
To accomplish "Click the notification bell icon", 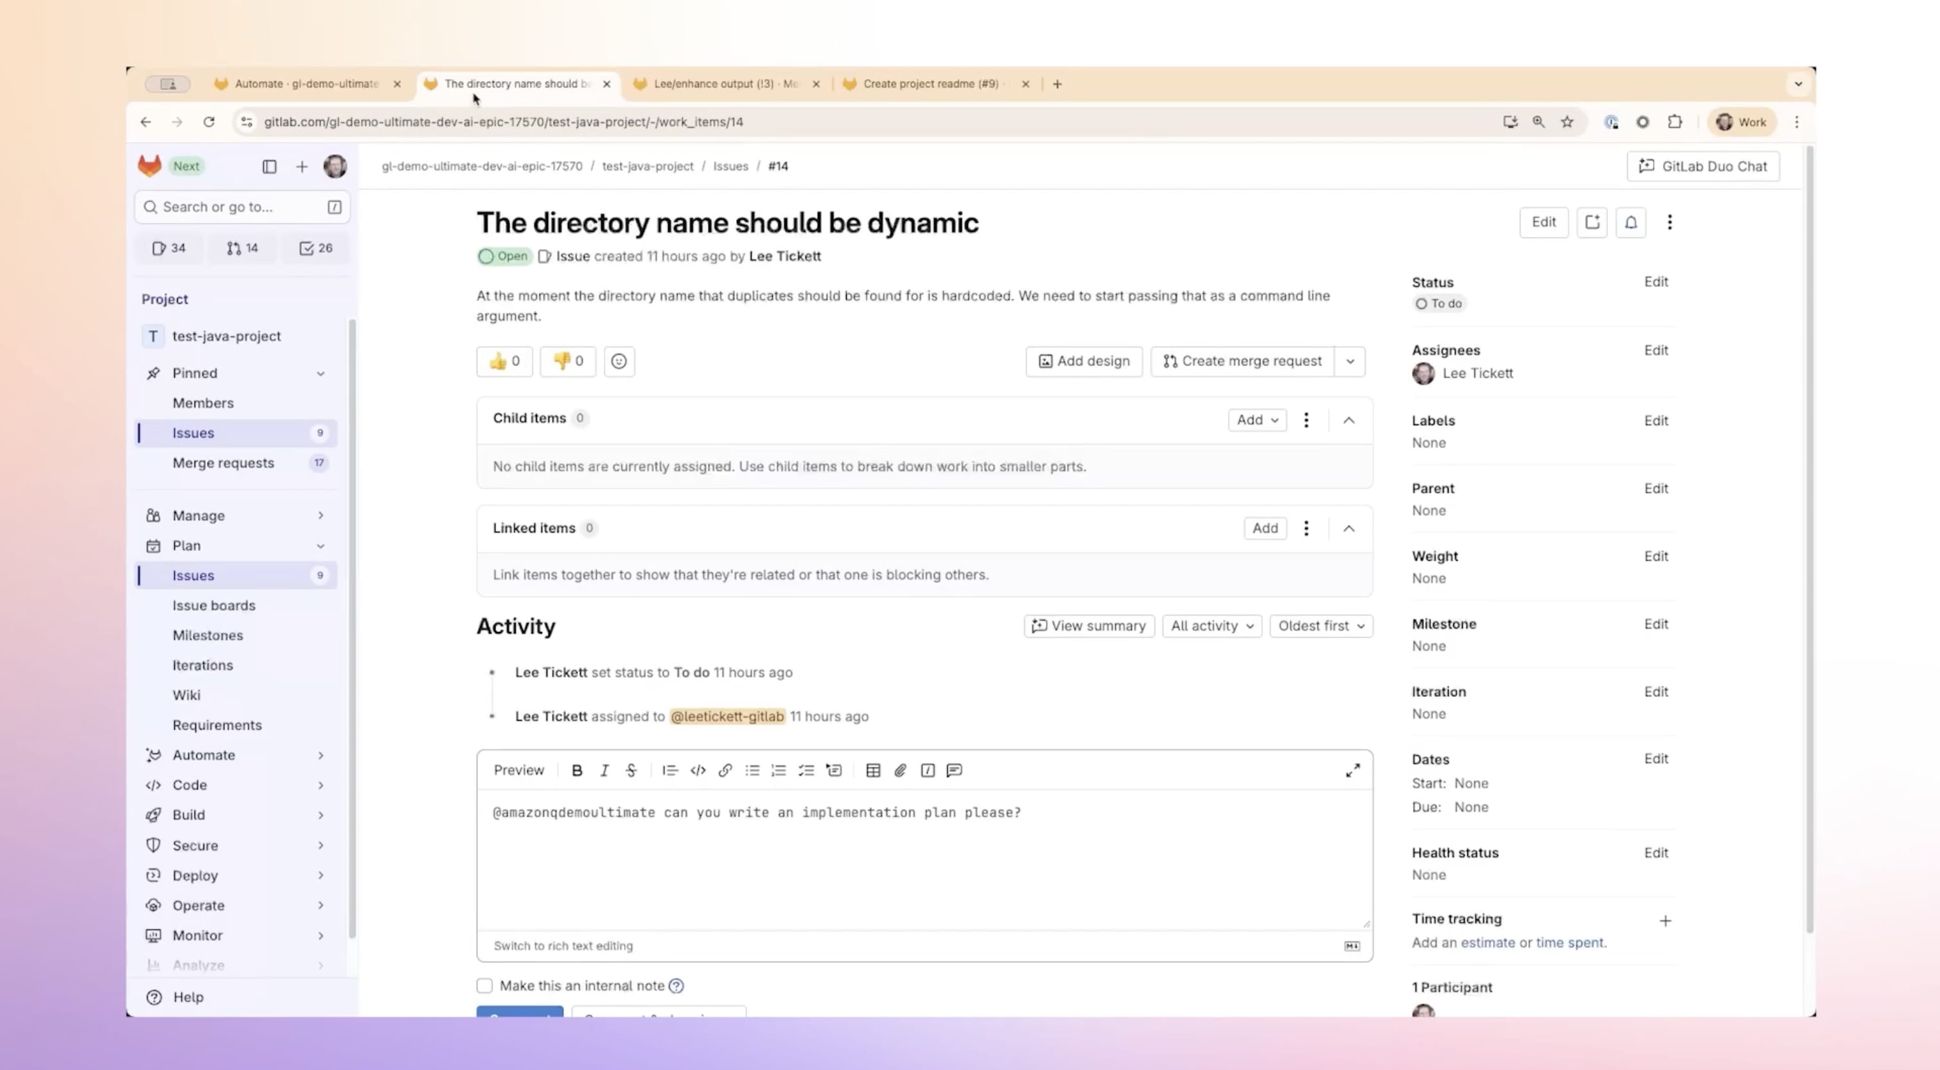I will click(x=1630, y=222).
